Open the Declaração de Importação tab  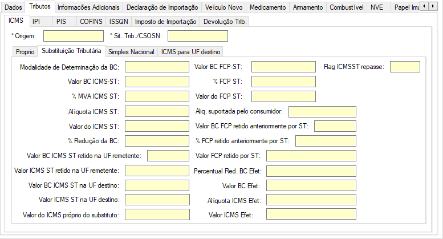[162, 7]
